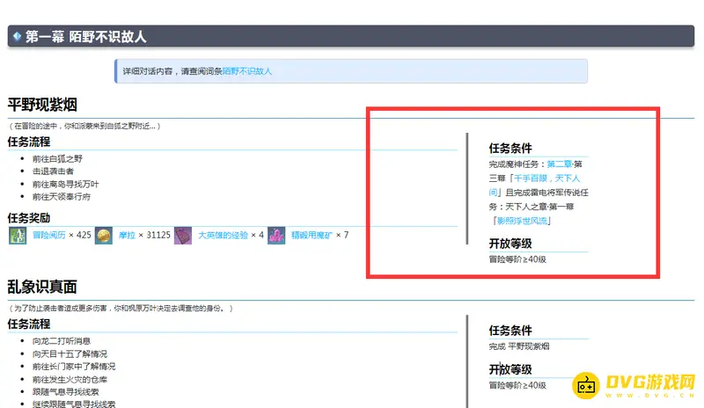Click the Hero's Wit (大英雄的经验) book icon
The image size is (704, 408).
(x=183, y=235)
